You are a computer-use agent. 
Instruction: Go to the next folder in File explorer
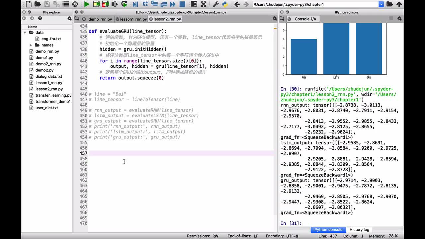[32, 19]
